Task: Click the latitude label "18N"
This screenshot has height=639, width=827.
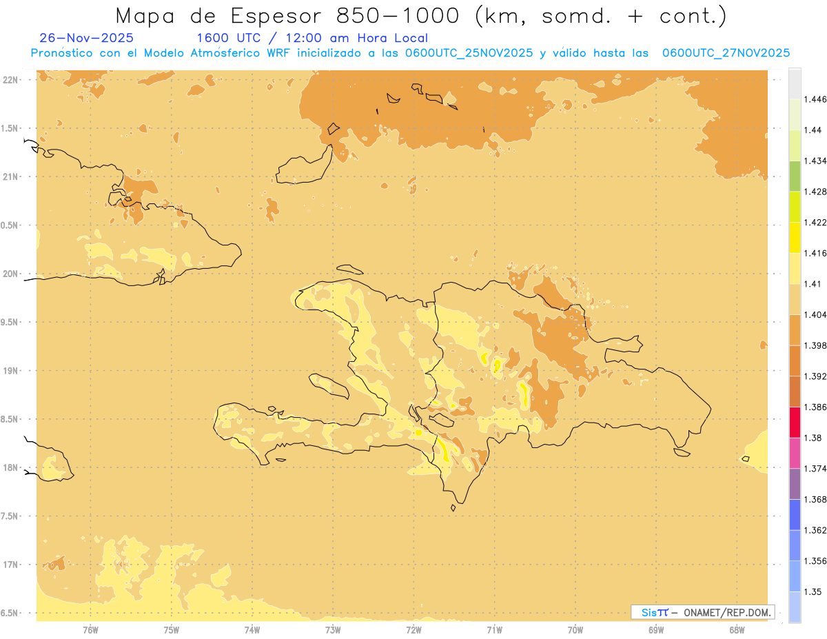Action: pos(11,468)
